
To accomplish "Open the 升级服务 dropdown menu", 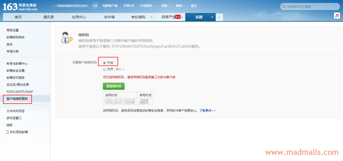I will (147, 6).
